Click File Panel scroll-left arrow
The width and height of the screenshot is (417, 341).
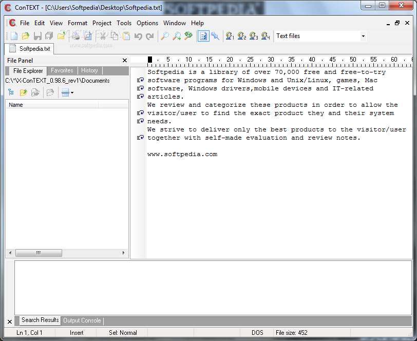pyautogui.click(x=10, y=253)
